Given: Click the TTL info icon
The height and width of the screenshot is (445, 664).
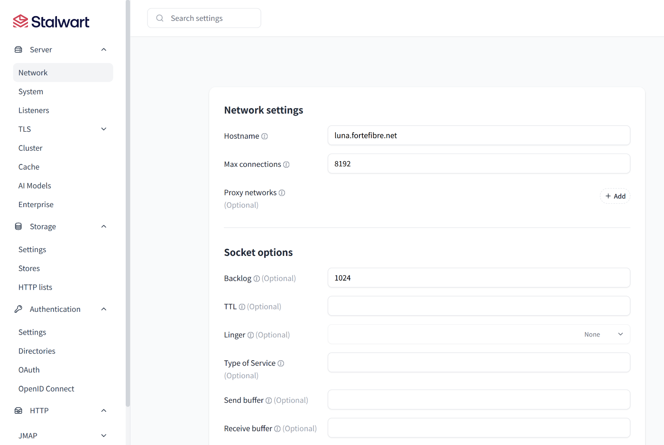Looking at the screenshot, I should tap(242, 307).
